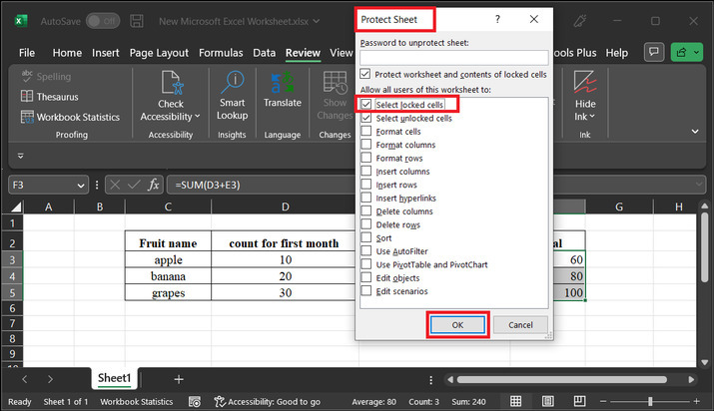Click the Save disk icon in title bar
The width and height of the screenshot is (714, 411).
[137, 21]
